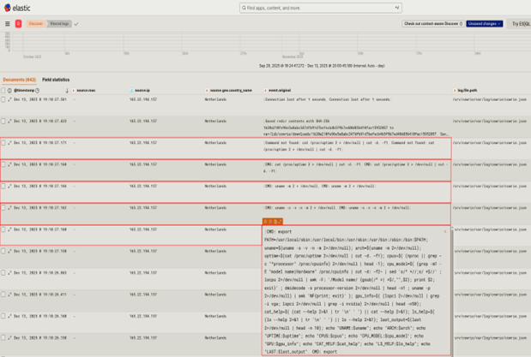Toggle the select-all rows checkbox

coord(3,90)
